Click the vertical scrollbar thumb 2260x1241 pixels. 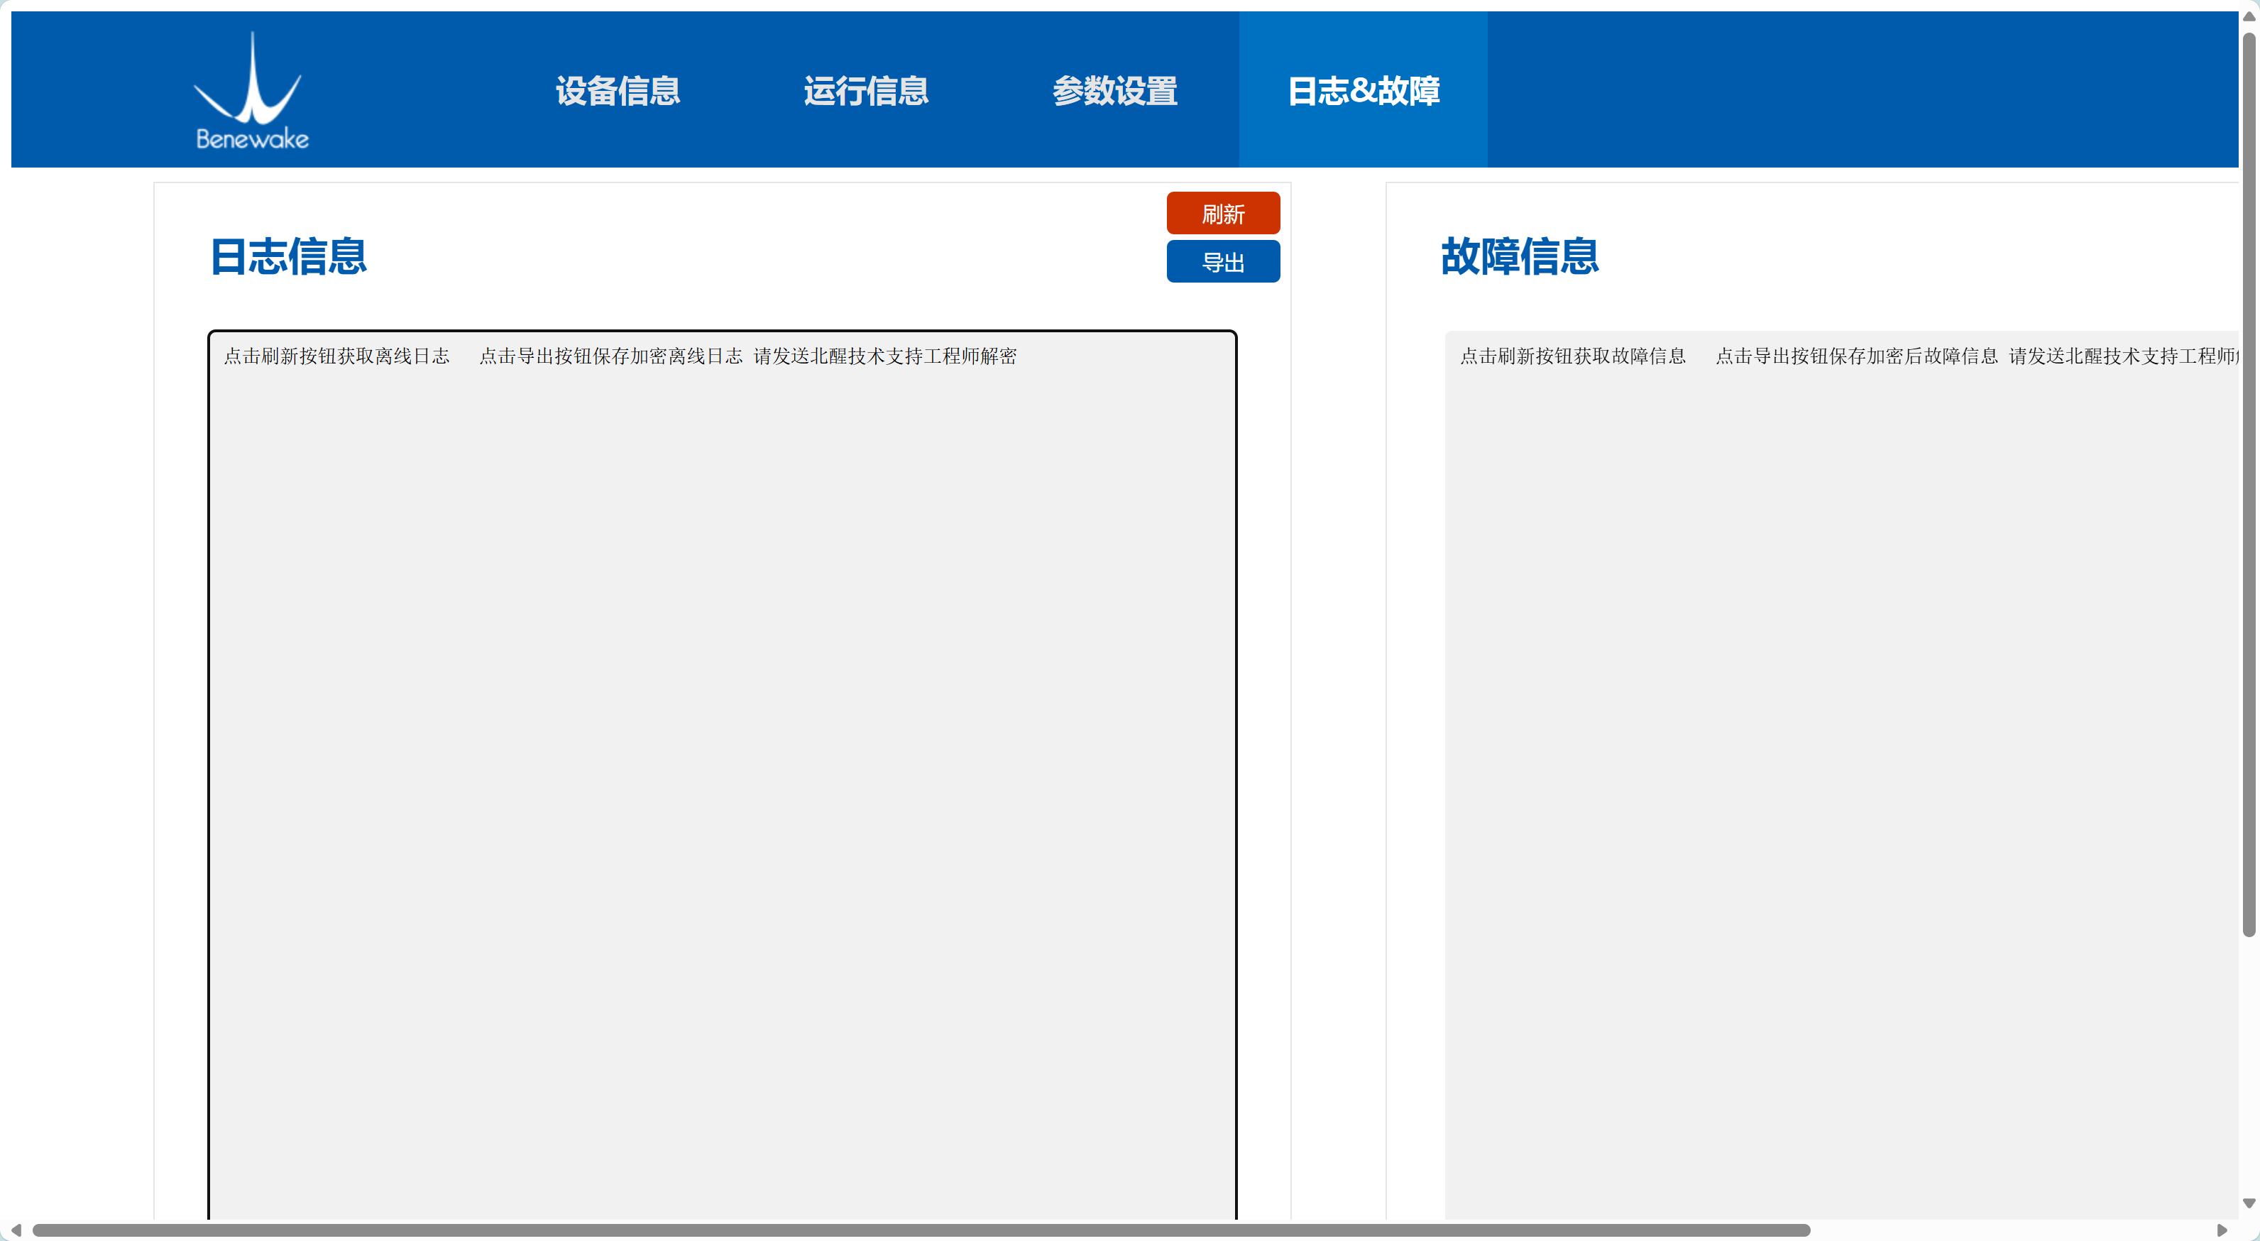click(2249, 484)
